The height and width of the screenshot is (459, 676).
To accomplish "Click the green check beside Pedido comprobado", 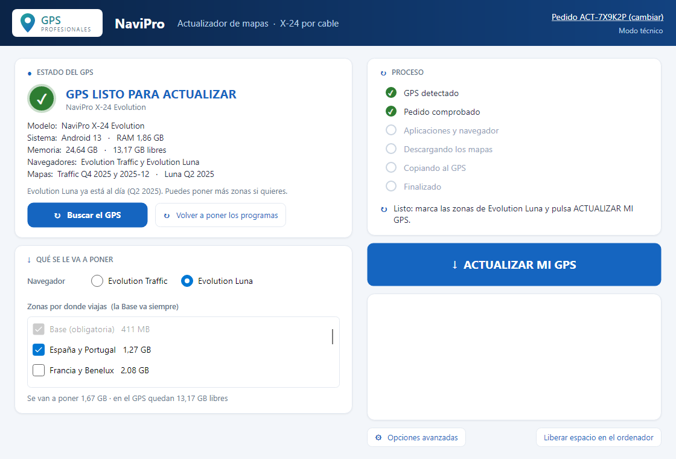I will (x=391, y=112).
